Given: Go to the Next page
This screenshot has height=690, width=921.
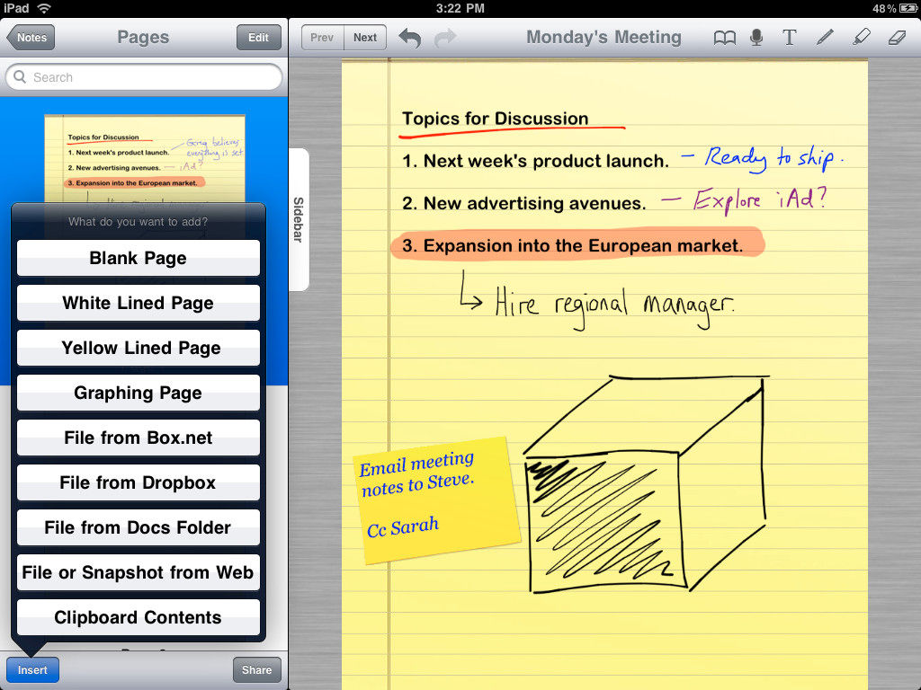Looking at the screenshot, I should [x=365, y=38].
